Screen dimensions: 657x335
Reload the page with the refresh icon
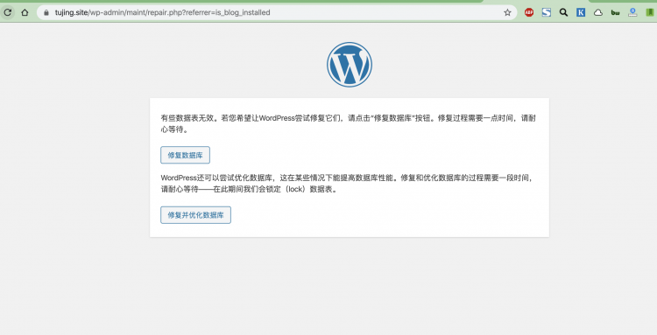8,12
